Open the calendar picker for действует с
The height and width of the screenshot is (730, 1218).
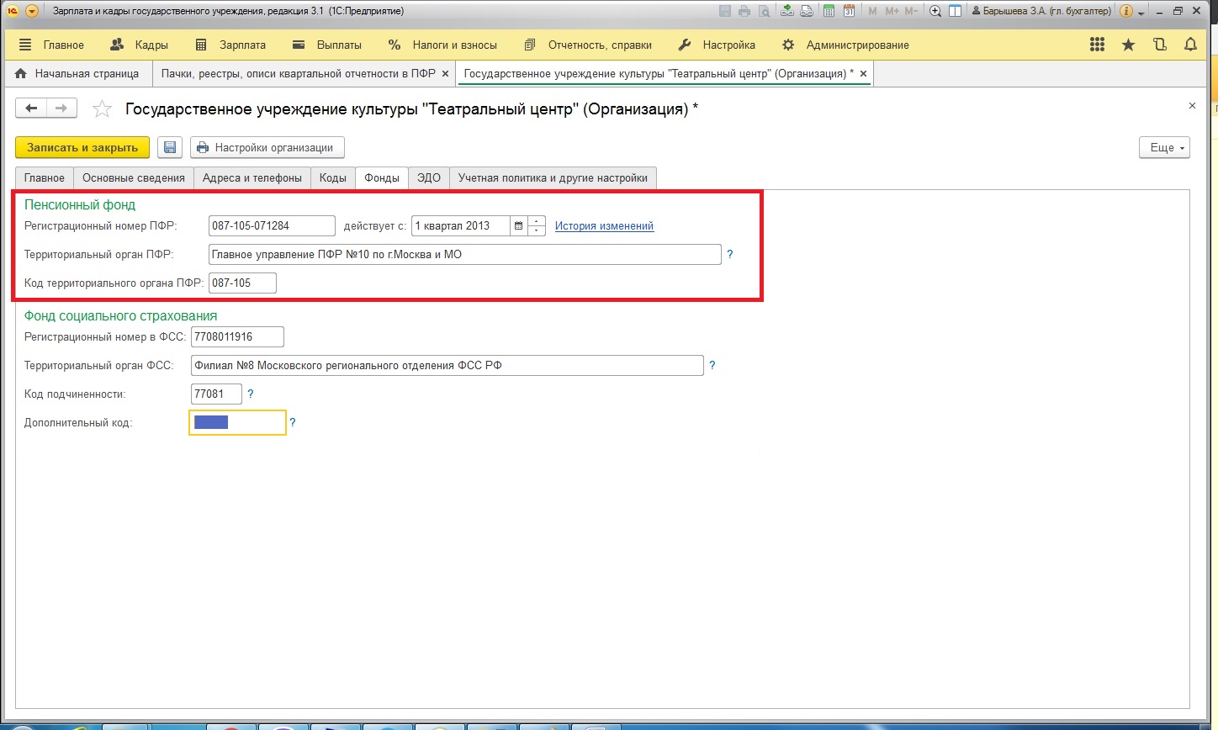click(x=519, y=225)
